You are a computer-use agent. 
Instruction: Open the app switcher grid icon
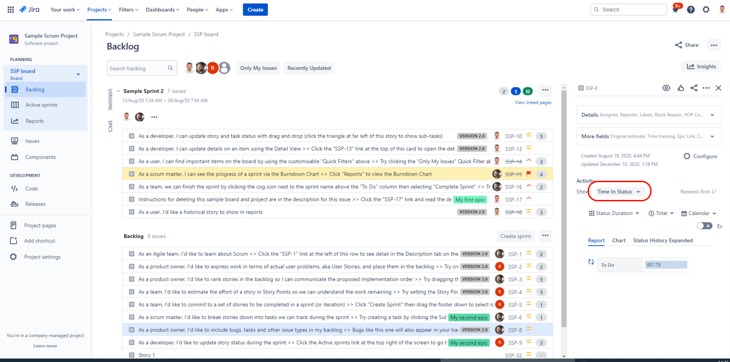pyautogui.click(x=10, y=10)
